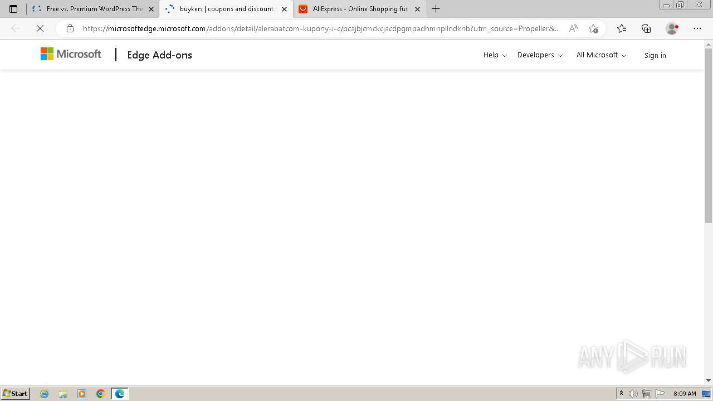
Task: Open Read aloud from the address bar
Action: [x=573, y=28]
